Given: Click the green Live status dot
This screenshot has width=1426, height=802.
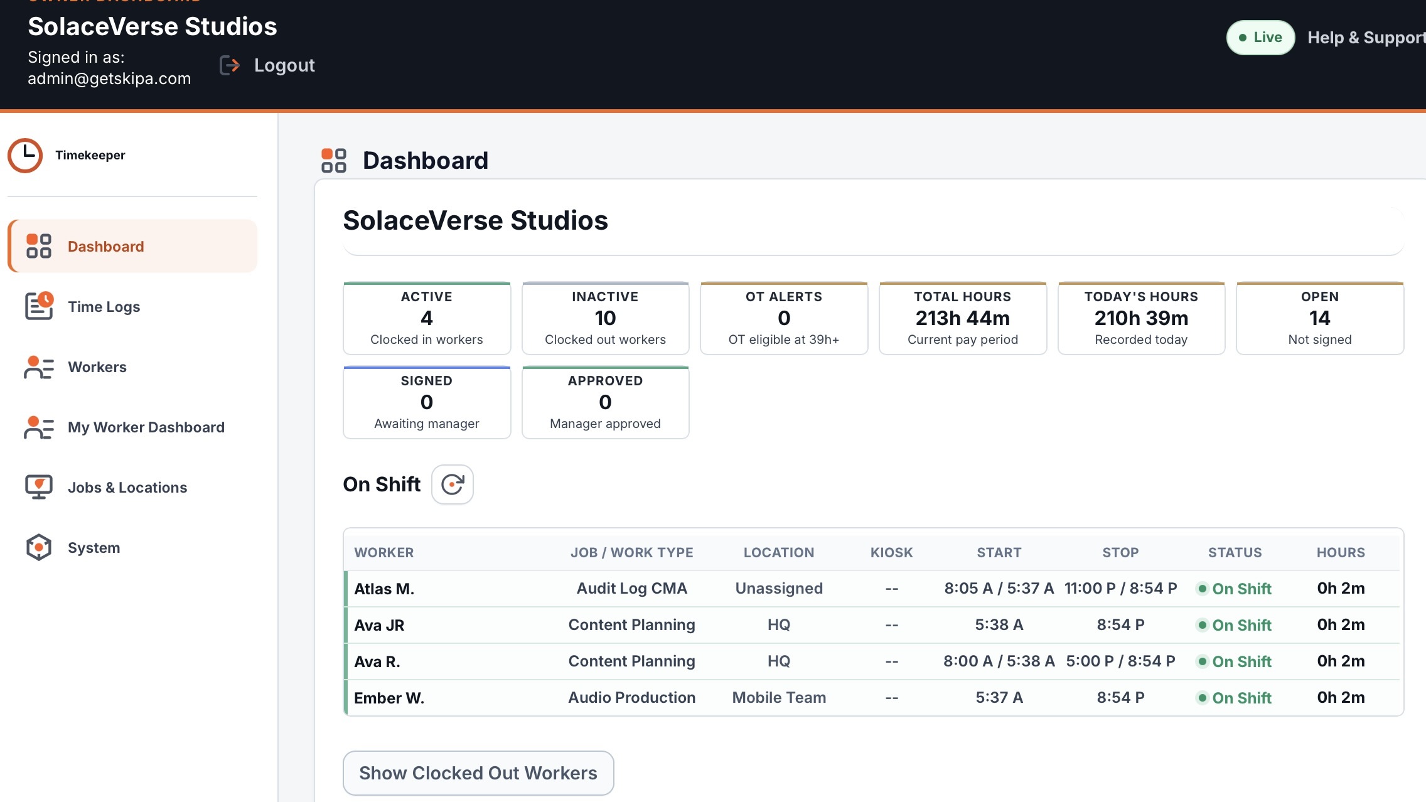Looking at the screenshot, I should pyautogui.click(x=1243, y=38).
